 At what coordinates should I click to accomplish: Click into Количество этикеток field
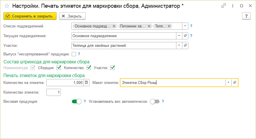pyautogui.click(x=54, y=92)
